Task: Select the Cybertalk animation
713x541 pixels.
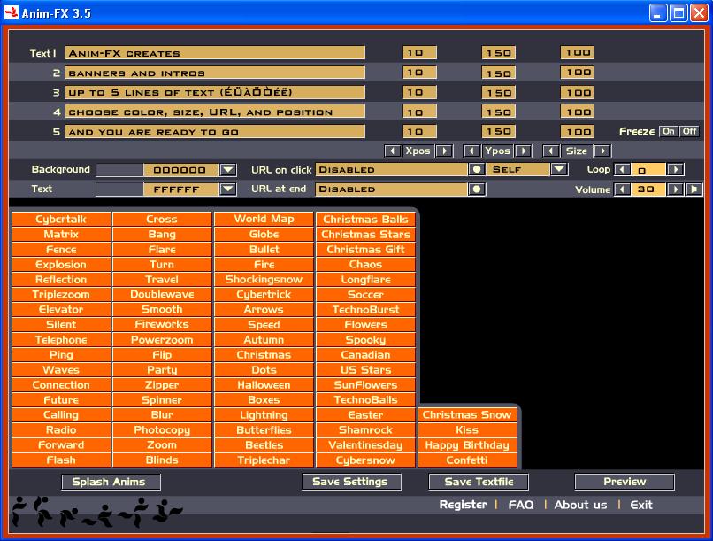Action: pyautogui.click(x=61, y=220)
